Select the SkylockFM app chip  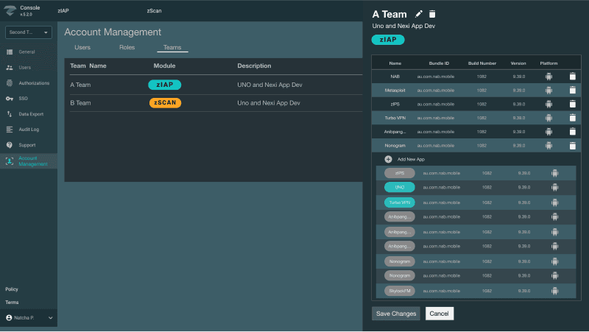pyautogui.click(x=400, y=291)
